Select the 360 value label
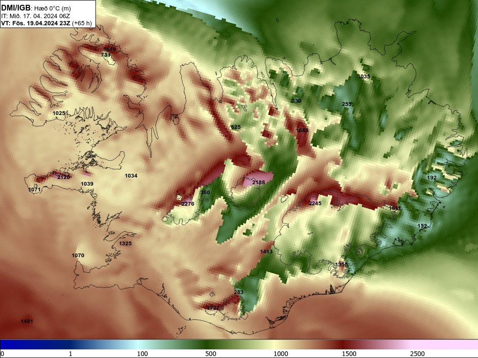Screen dimensions: 478x358 coord(205,192)
